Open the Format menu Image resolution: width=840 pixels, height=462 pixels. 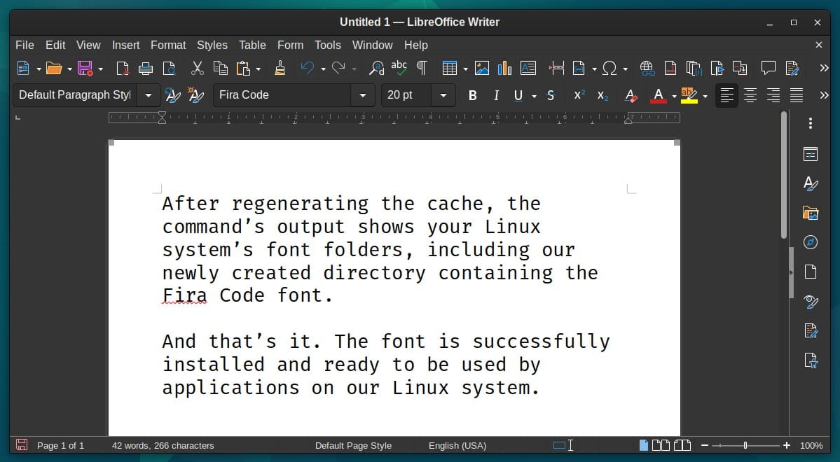[168, 45]
